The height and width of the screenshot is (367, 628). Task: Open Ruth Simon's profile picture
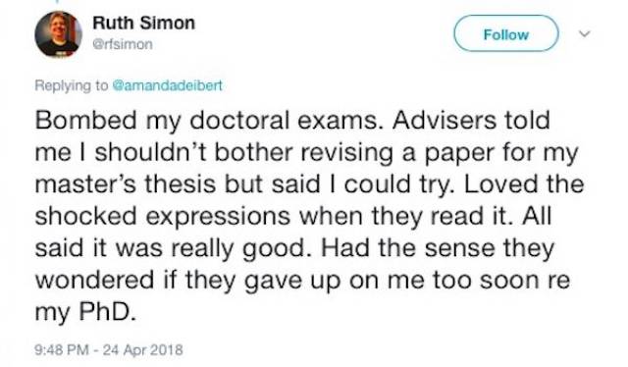pyautogui.click(x=59, y=34)
